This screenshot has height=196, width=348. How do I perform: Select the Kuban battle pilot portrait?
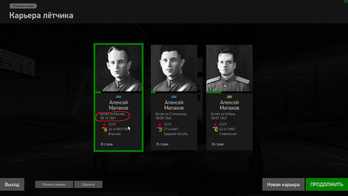coord(229,68)
